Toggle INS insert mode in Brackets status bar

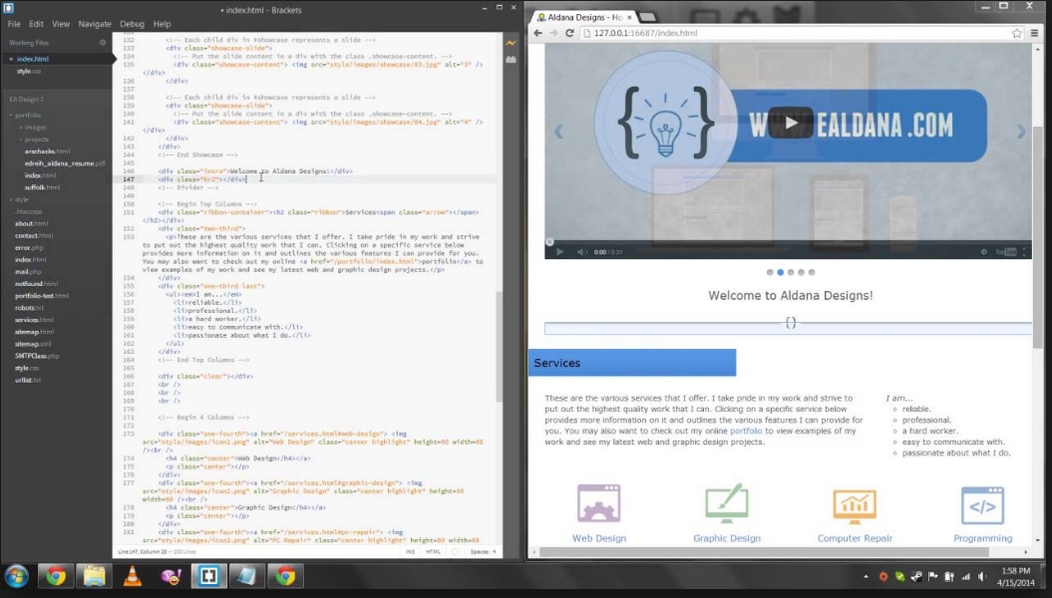[x=410, y=552]
